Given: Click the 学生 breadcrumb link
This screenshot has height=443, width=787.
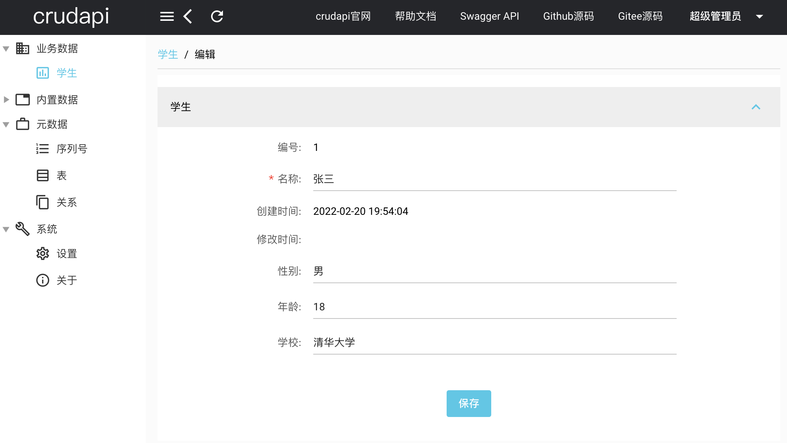Looking at the screenshot, I should coord(168,55).
